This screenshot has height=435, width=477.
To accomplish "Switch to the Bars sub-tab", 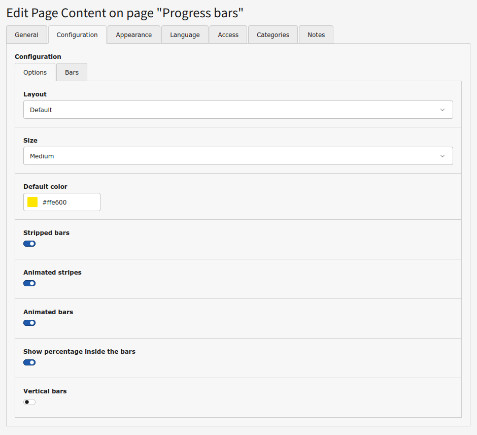I will [x=72, y=73].
